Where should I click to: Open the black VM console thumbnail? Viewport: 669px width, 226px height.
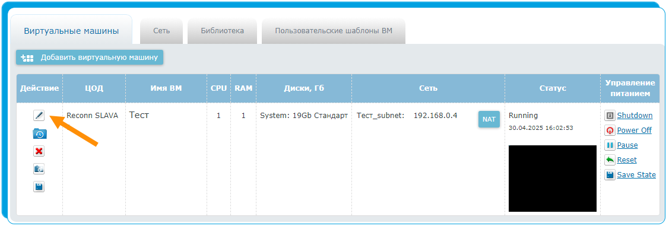[x=553, y=178]
